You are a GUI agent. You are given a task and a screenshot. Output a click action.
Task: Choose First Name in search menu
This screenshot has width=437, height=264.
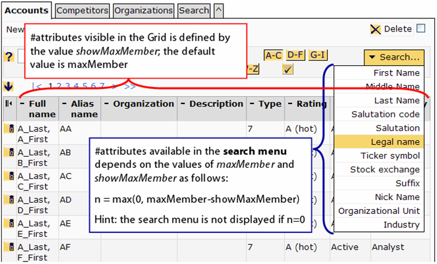click(379, 73)
